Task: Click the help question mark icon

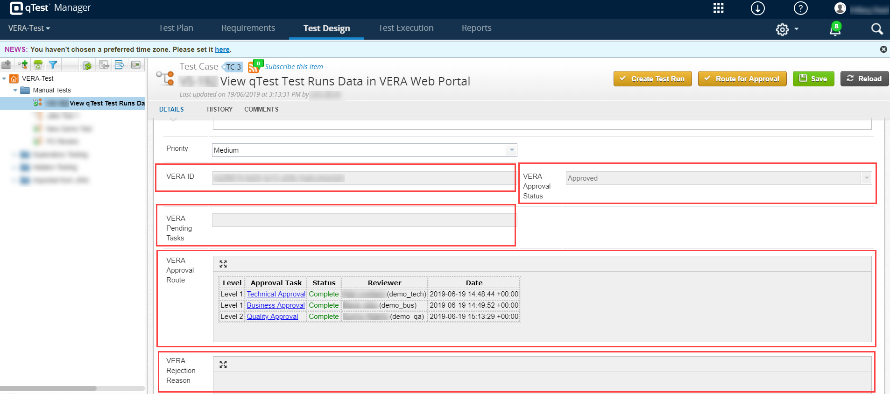Action: click(800, 8)
